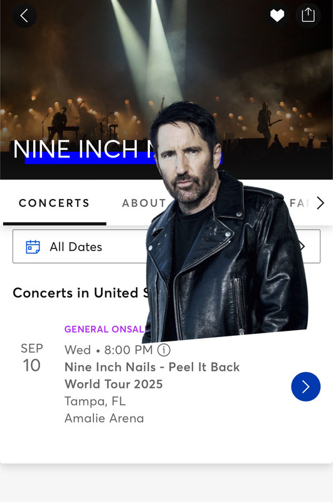Screen dimensions: 333x502
Task: Tap the info icon beside 8:00 PM
Action: [164, 350]
